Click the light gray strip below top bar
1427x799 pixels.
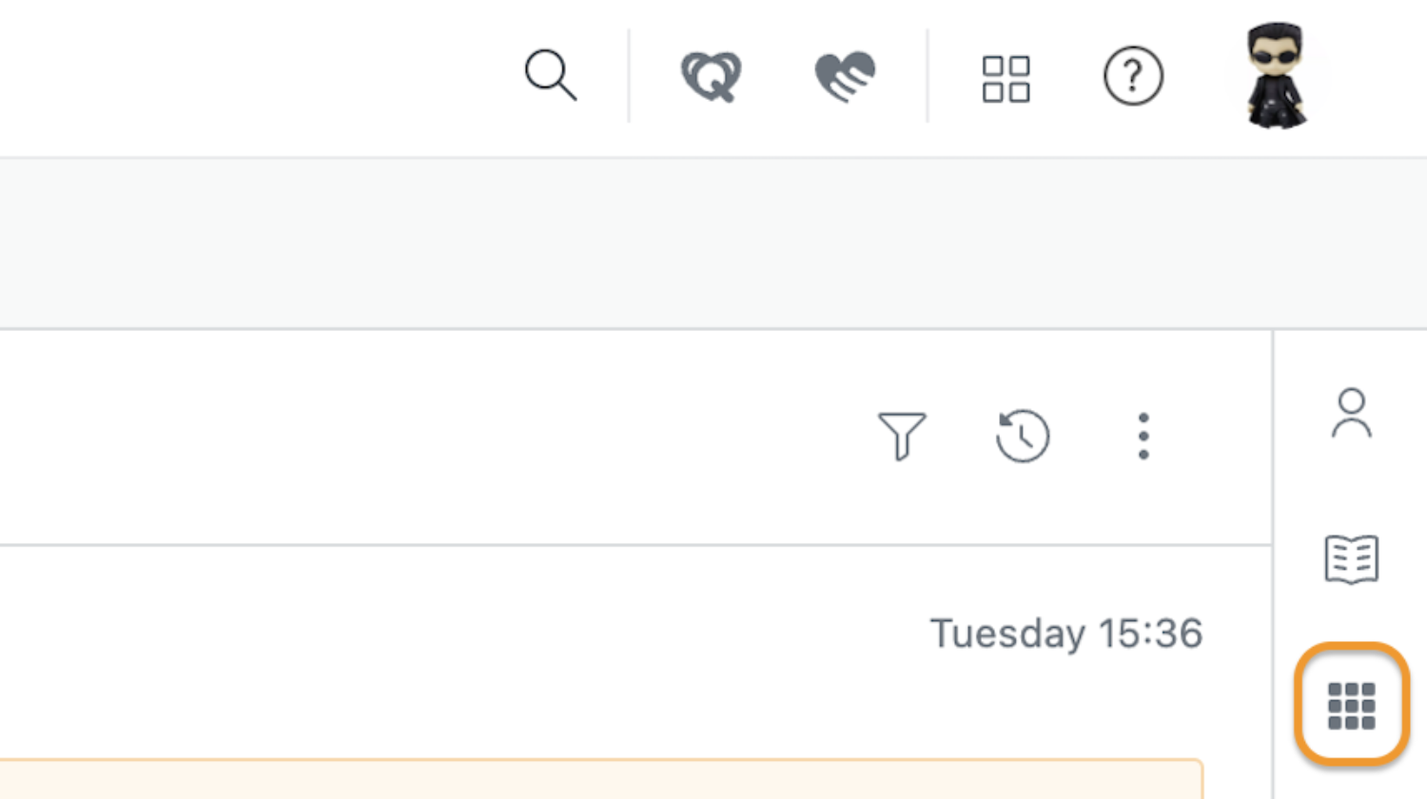tap(713, 244)
